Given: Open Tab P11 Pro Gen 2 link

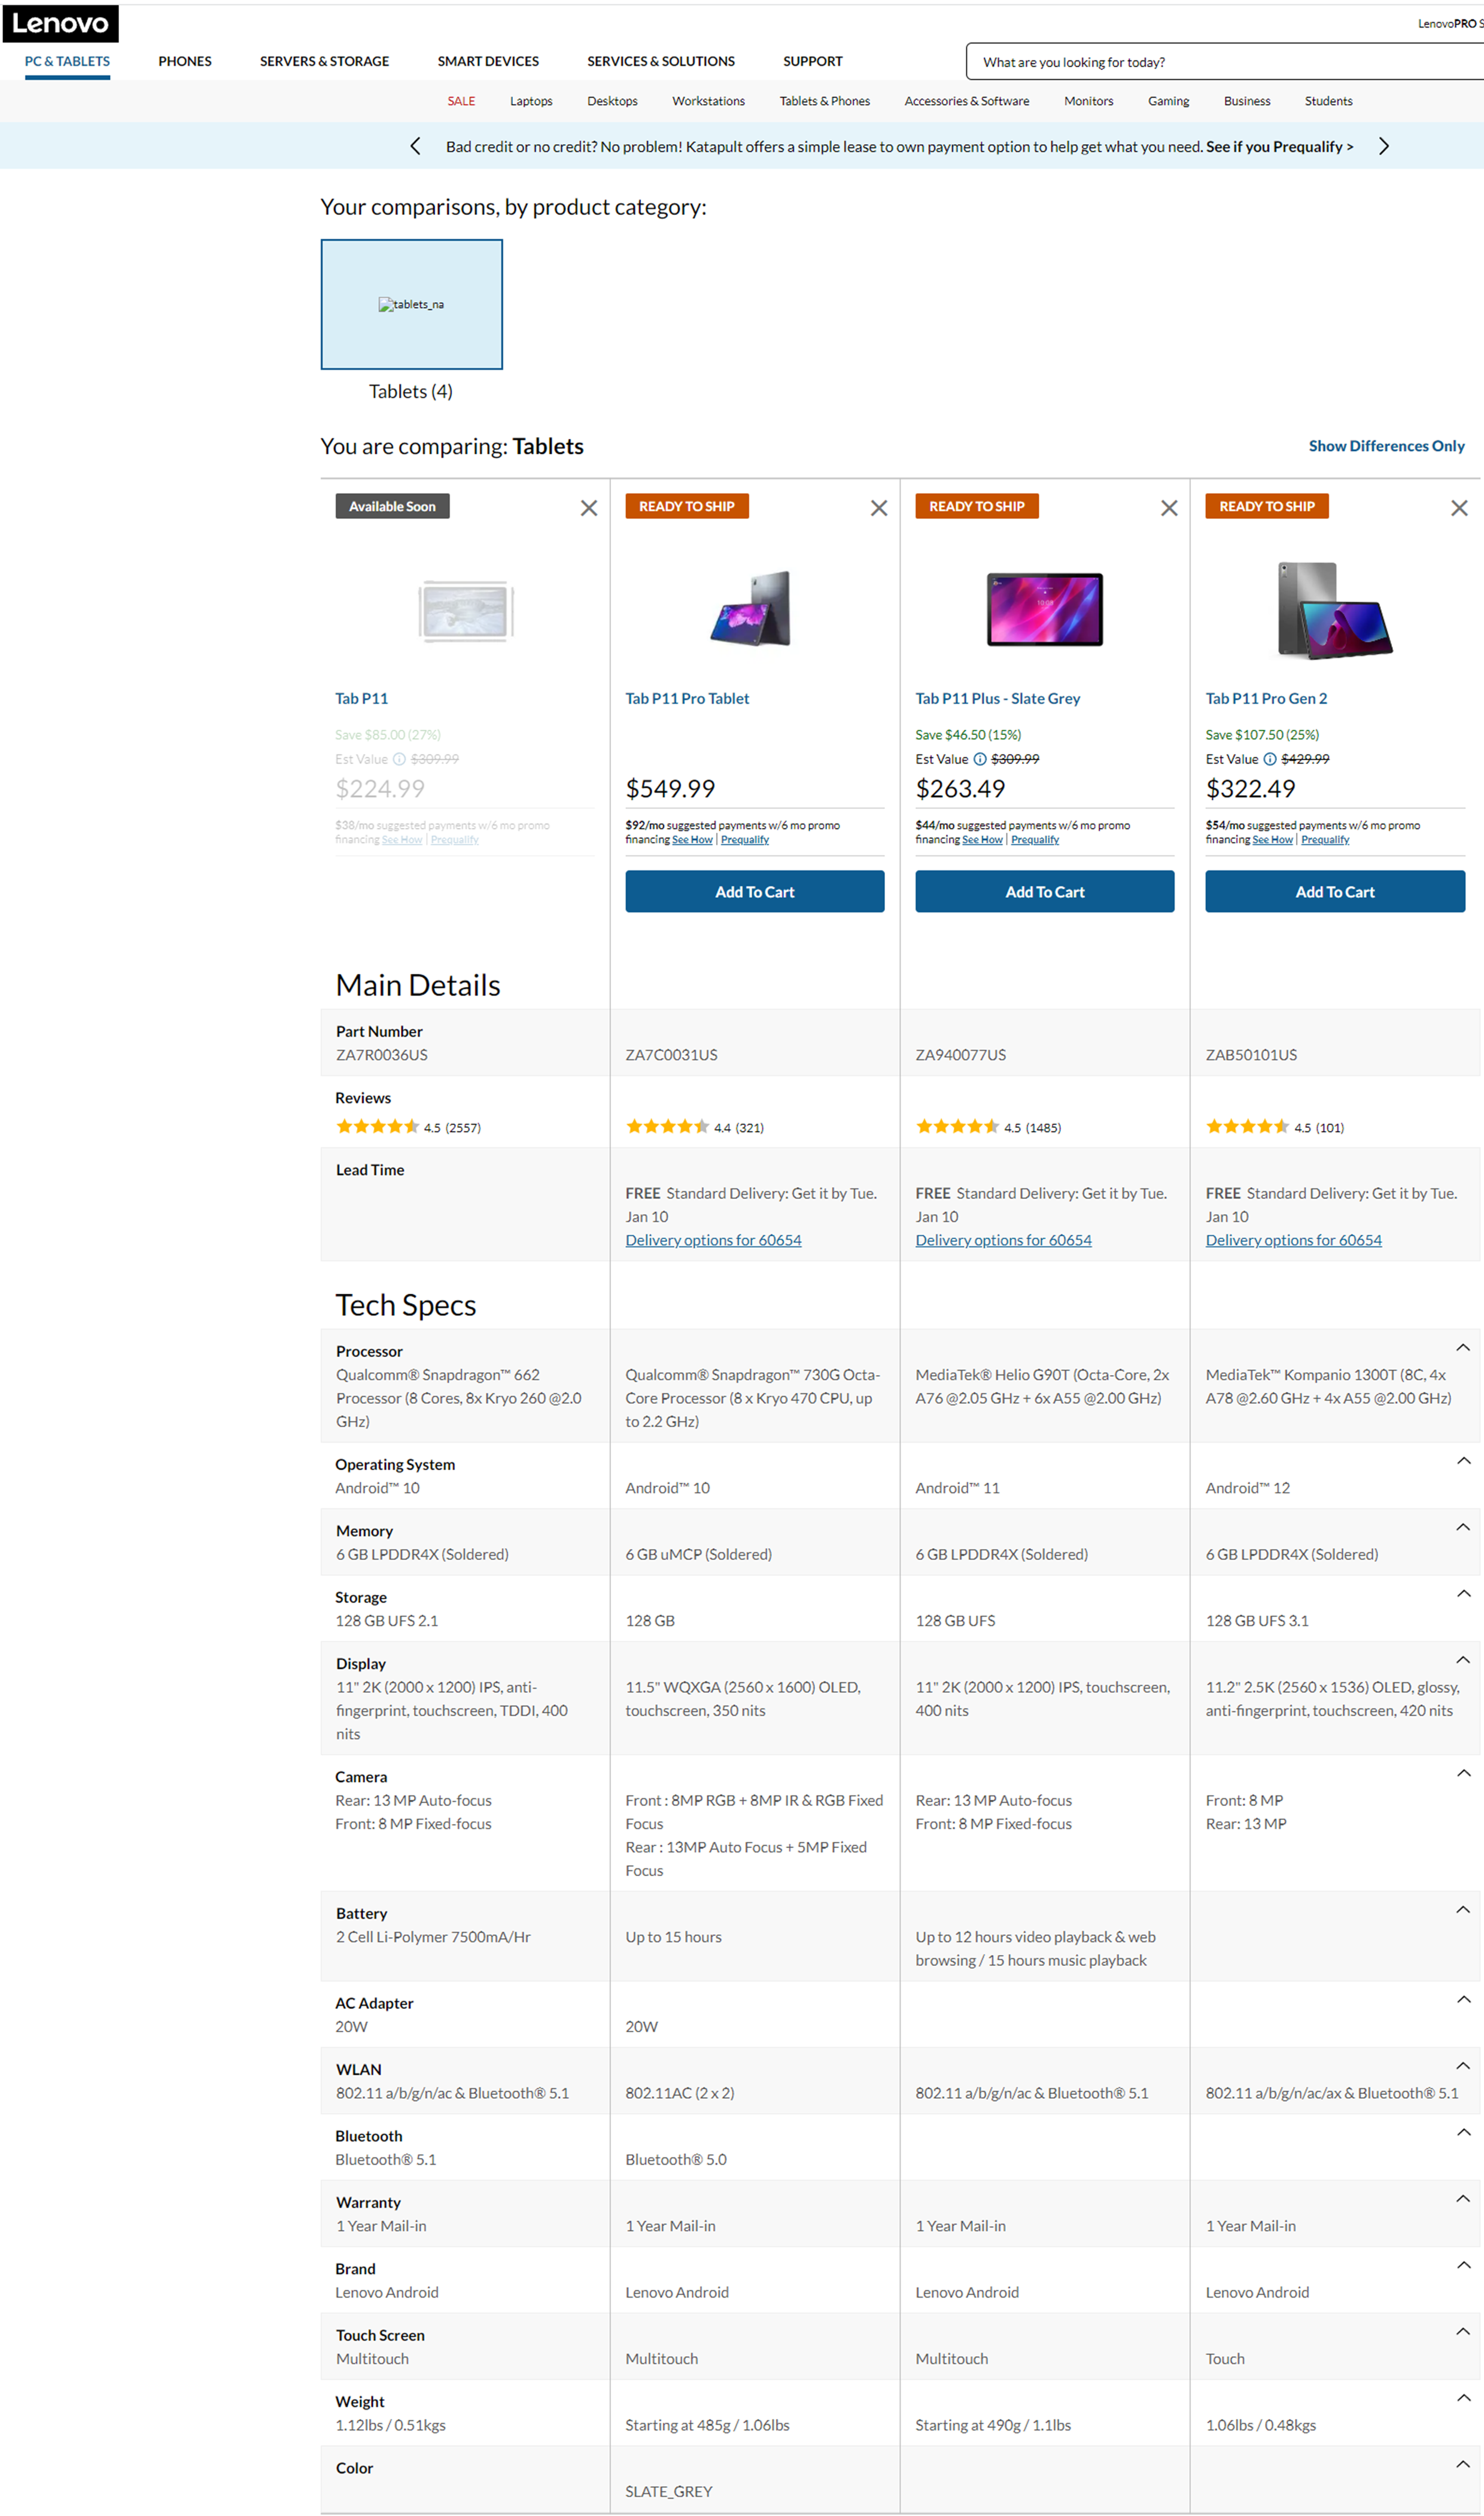Looking at the screenshot, I should click(1266, 698).
